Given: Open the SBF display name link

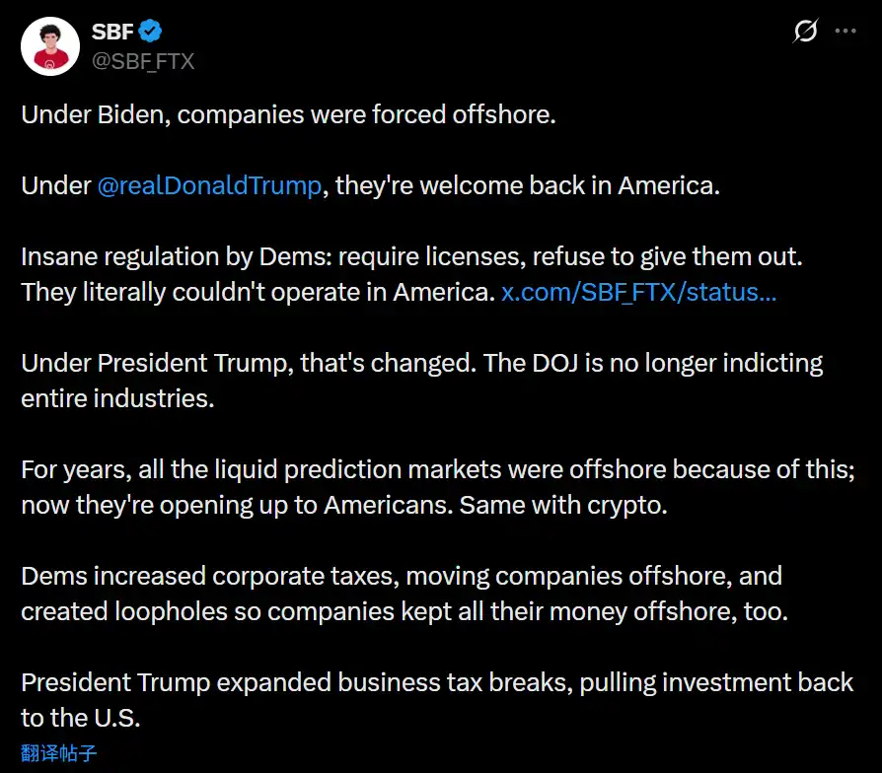Looking at the screenshot, I should tap(112, 32).
